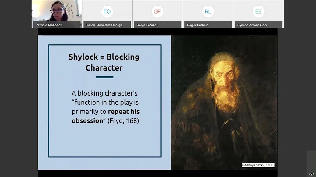
Task: Click the slide title 'Shylock = Blocking Character'
Action: (x=104, y=62)
